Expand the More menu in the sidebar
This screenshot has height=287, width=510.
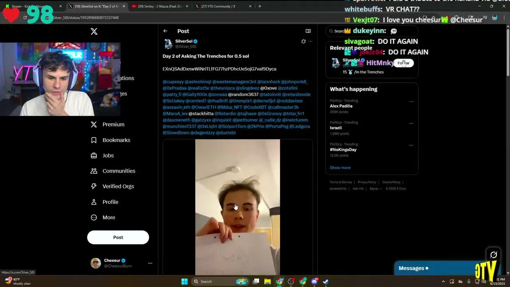(103, 218)
